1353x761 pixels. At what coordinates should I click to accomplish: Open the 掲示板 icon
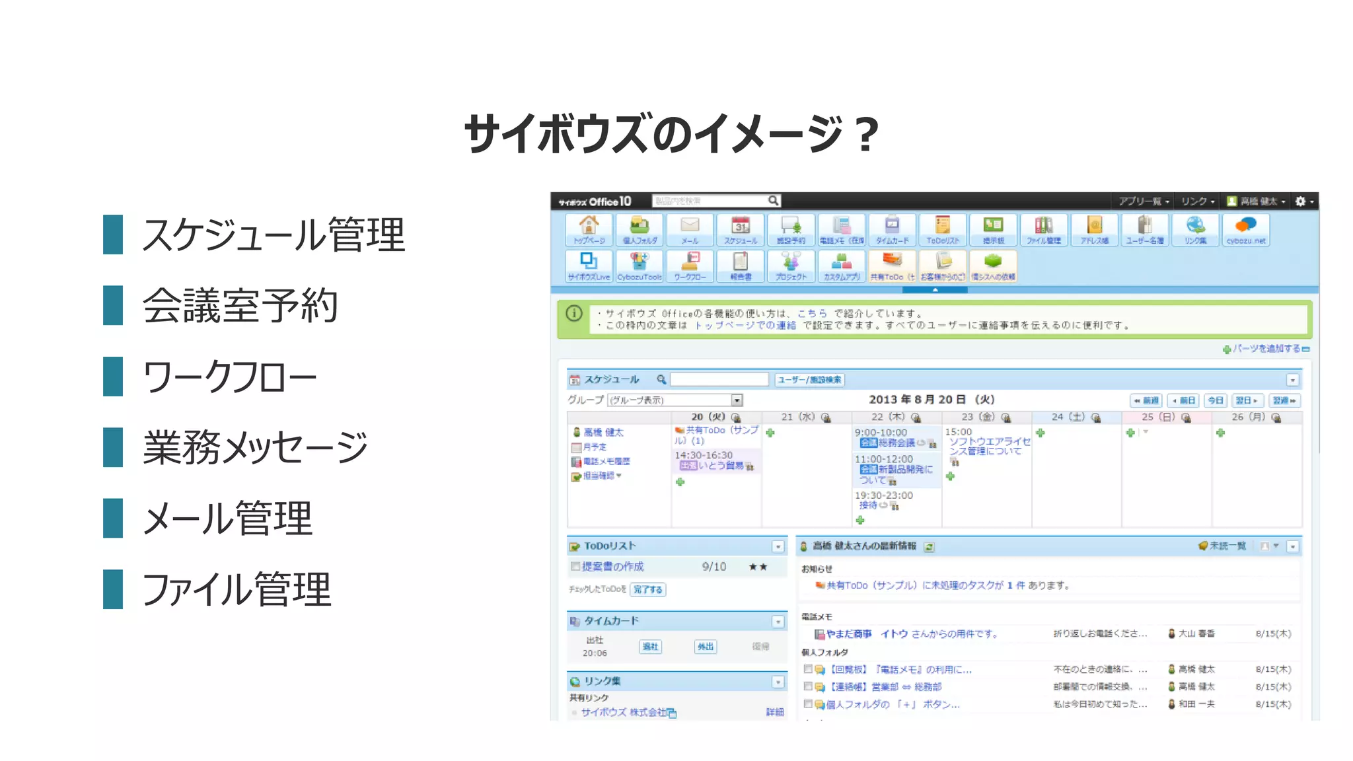[x=993, y=230]
